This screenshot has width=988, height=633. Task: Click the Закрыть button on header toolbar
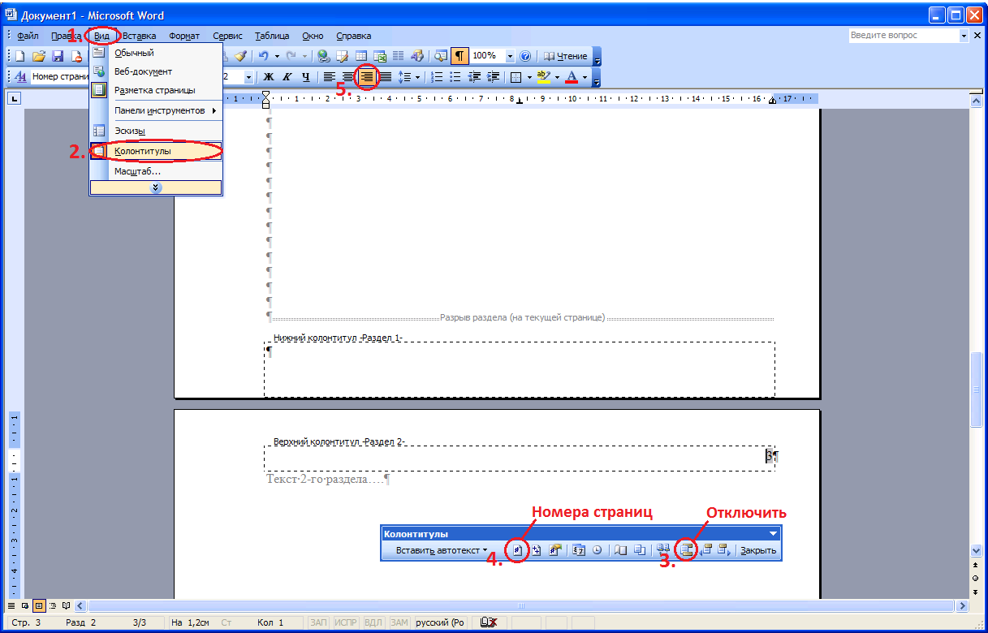click(757, 550)
